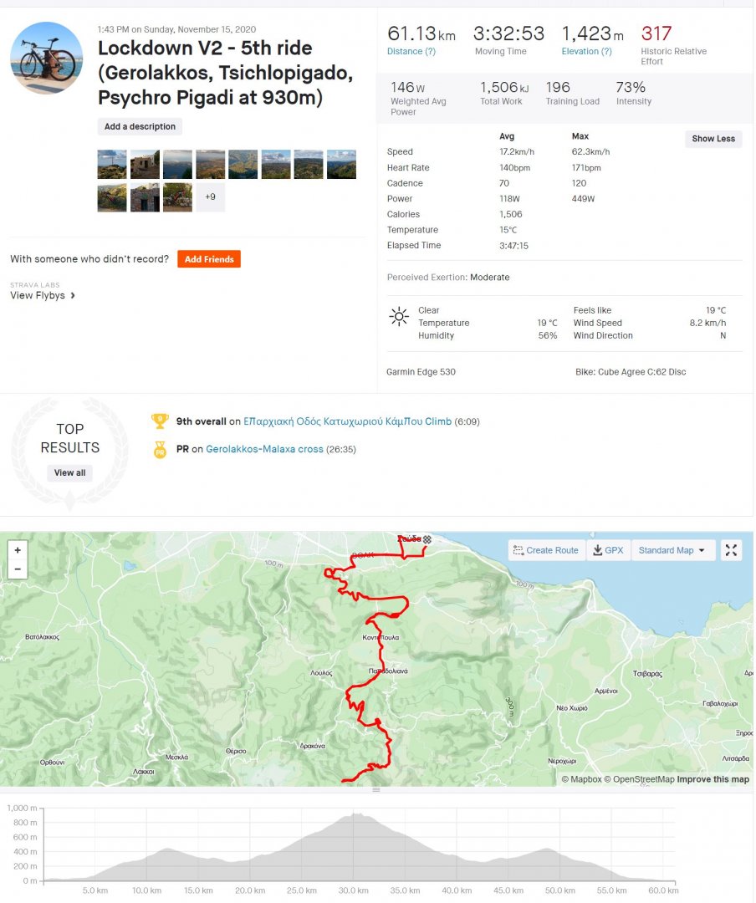Screen dimensions: 756x903
Task: Expand View Flybys link
Action: (x=43, y=295)
